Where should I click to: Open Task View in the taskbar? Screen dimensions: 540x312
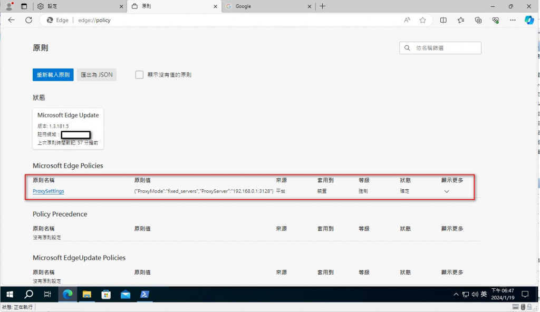[47, 294]
